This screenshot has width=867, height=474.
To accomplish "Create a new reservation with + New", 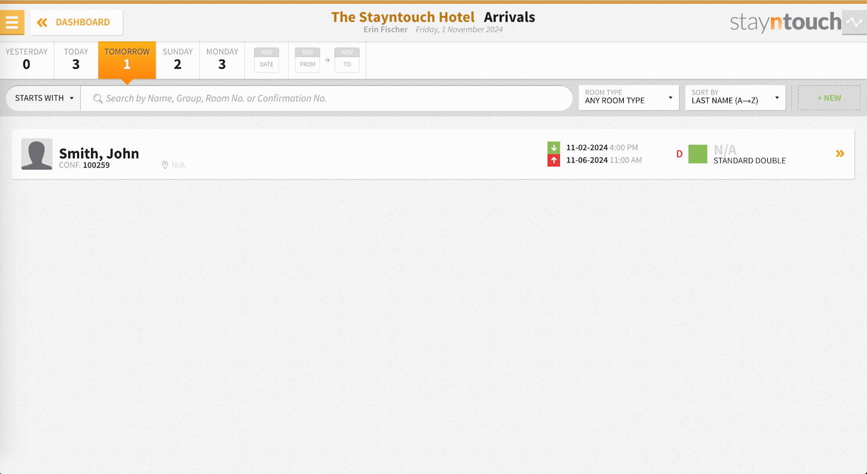I will coord(829,98).
